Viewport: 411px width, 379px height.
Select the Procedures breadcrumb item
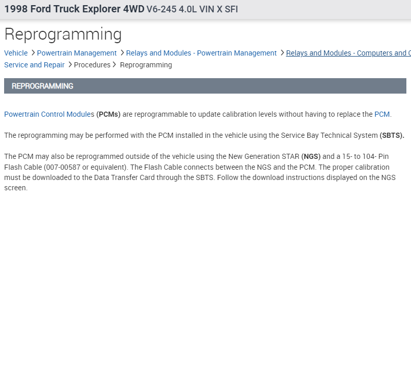pyautogui.click(x=92, y=65)
